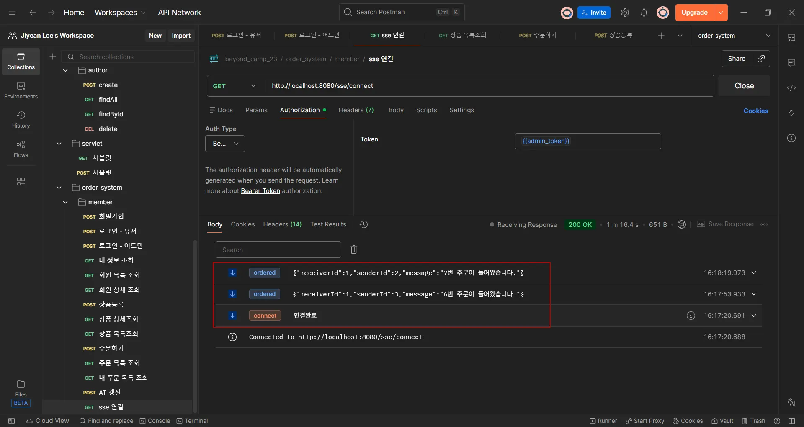Click the Collections sidebar icon
Viewport: 804px width, 427px height.
tap(21, 62)
